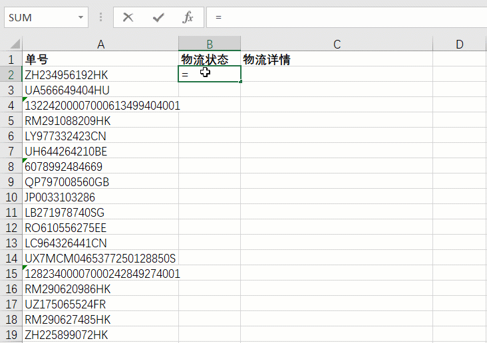Image resolution: width=487 pixels, height=343 pixels.
Task: Select cell JP0033103286
Action: coord(100,197)
